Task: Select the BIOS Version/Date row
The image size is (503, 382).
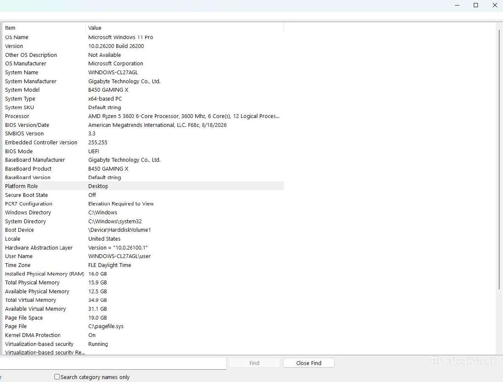Action: (x=143, y=125)
